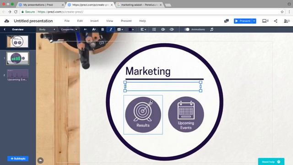The width and height of the screenshot is (293, 165).
Task: Open the collaborators icon
Action: (x=287, y=21)
